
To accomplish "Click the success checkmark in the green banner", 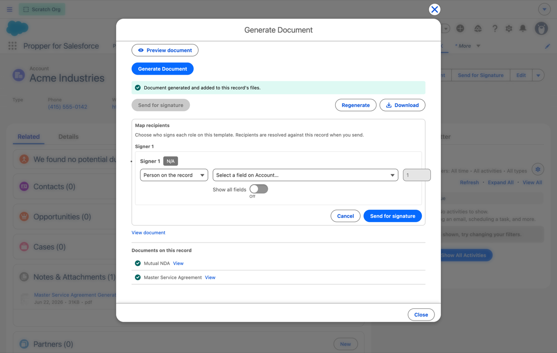I will (138, 88).
